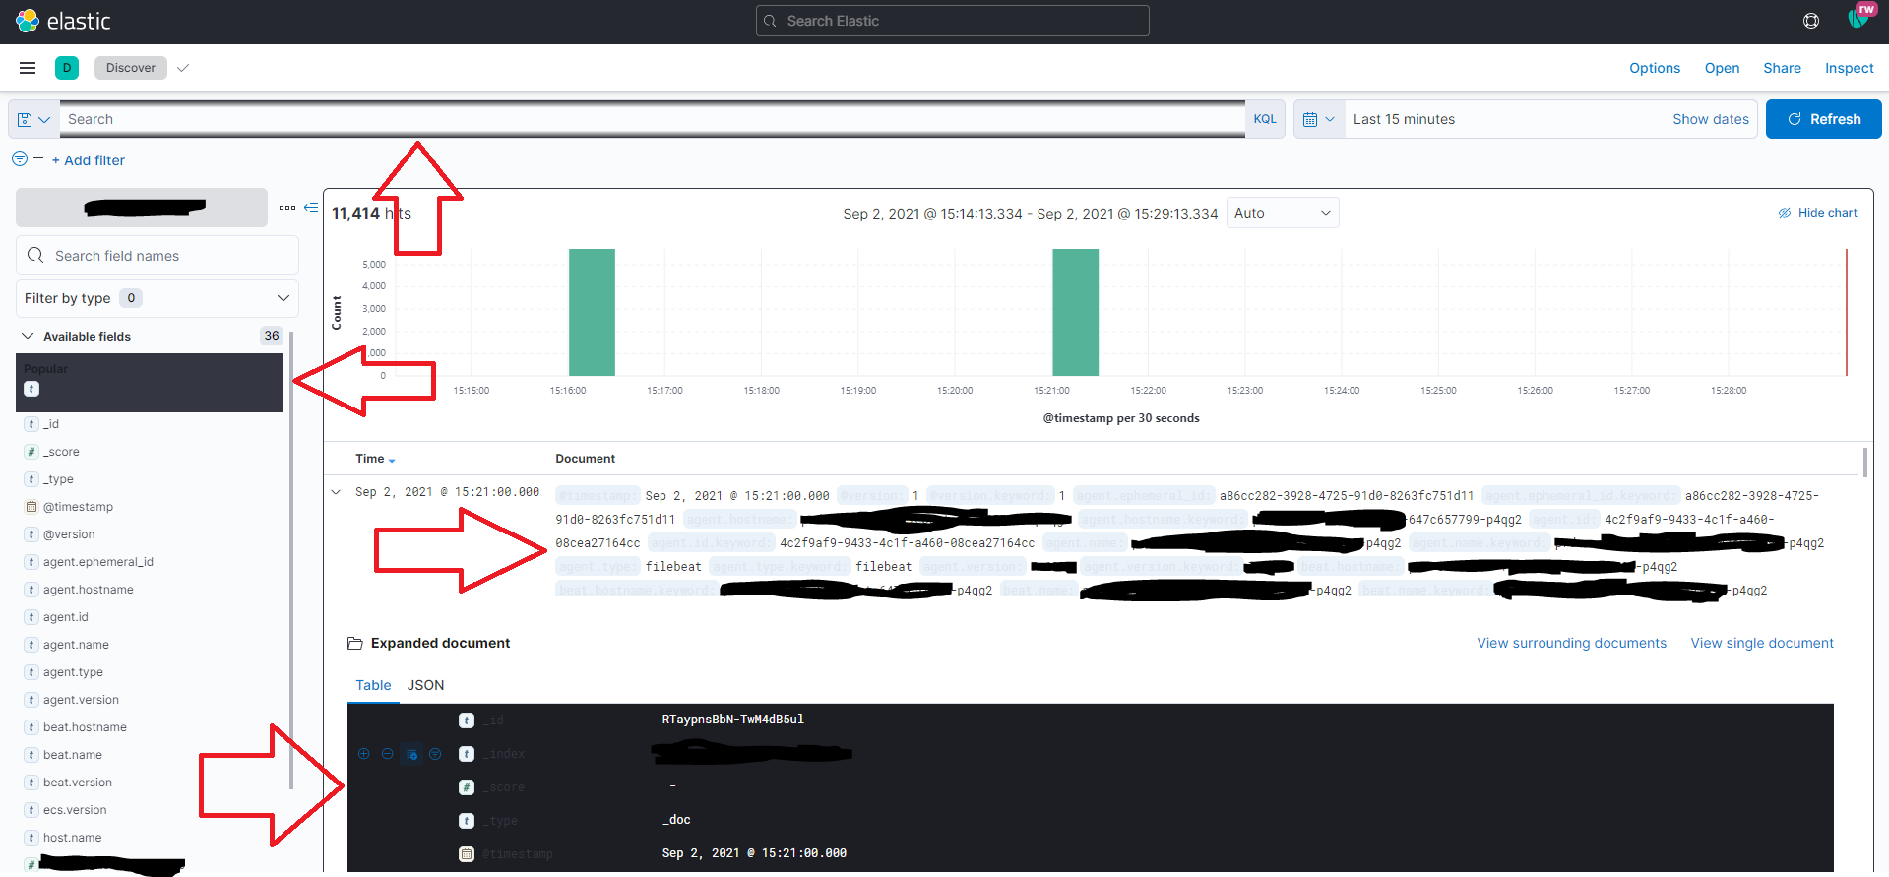Viewport: 1889px width, 877px height.
Task: Toggle Show dates in time picker
Action: tap(1711, 119)
